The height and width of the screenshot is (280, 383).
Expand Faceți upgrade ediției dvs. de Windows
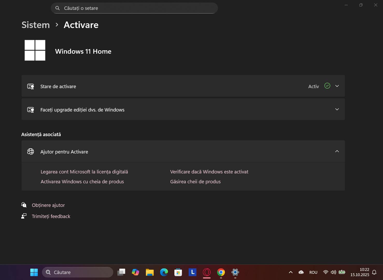337,109
